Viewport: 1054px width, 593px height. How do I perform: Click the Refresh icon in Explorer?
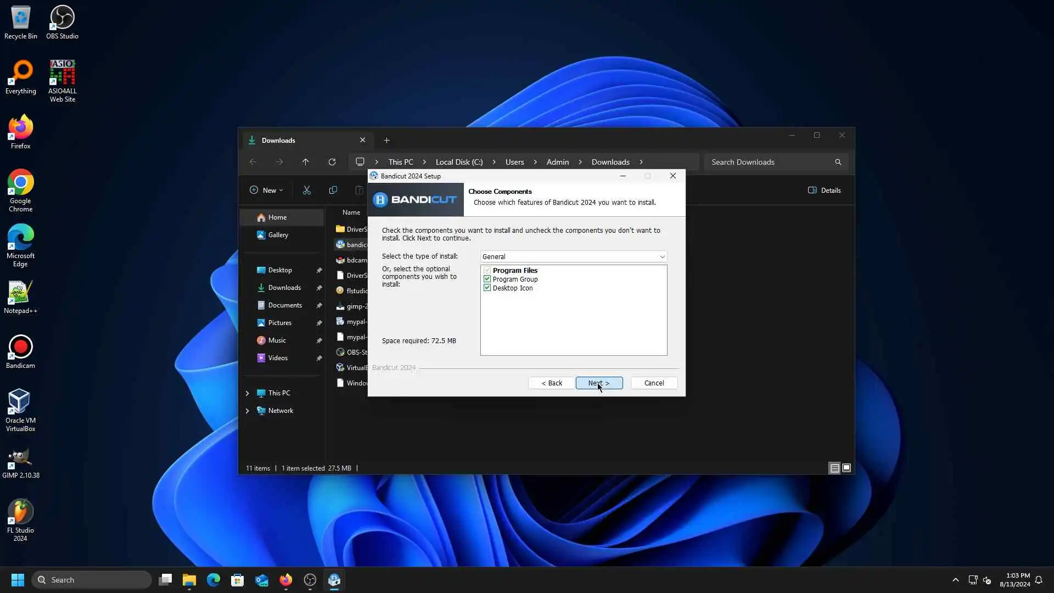[332, 162]
